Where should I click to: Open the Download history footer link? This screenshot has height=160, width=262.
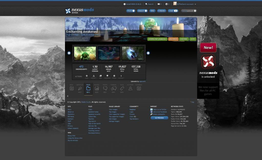[x=94, y=133]
